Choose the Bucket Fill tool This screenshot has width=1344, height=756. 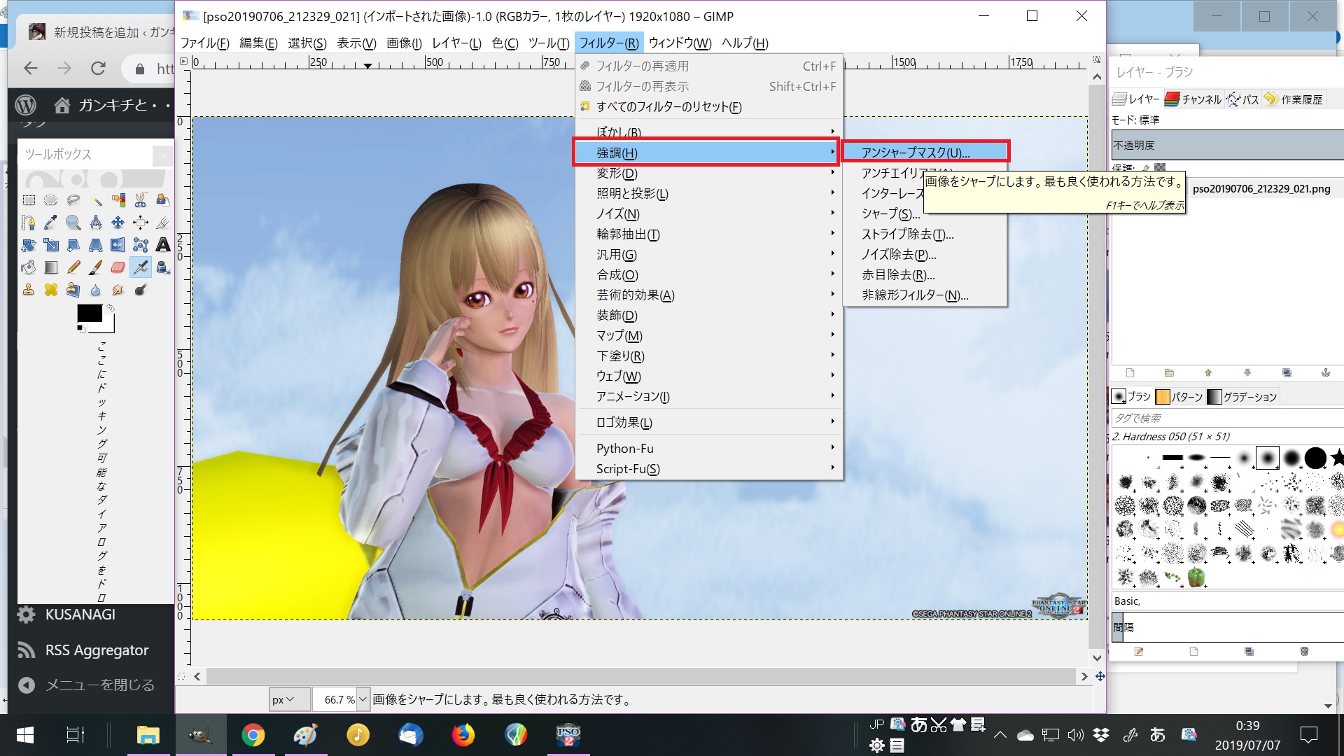(29, 267)
